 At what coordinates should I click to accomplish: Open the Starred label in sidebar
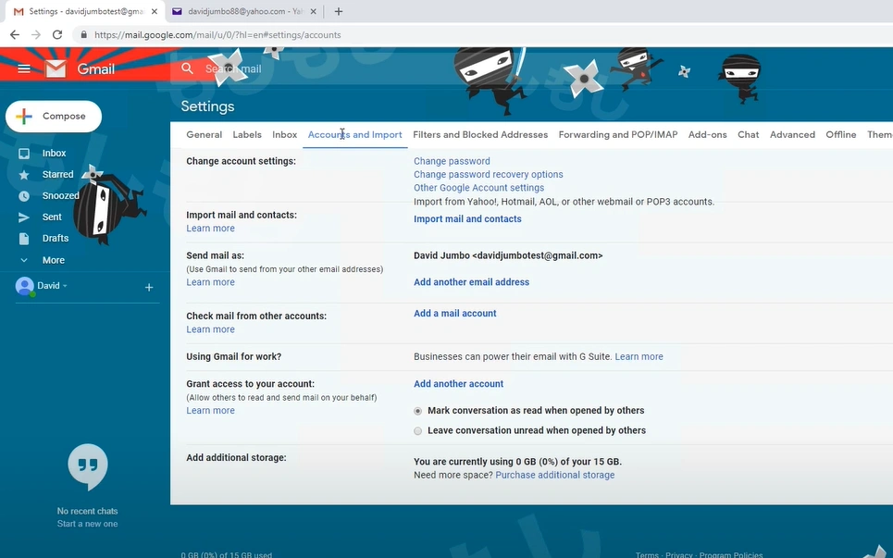pos(57,175)
